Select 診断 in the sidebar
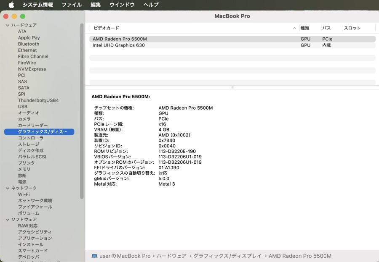This screenshot has width=379, height=262. point(22,176)
